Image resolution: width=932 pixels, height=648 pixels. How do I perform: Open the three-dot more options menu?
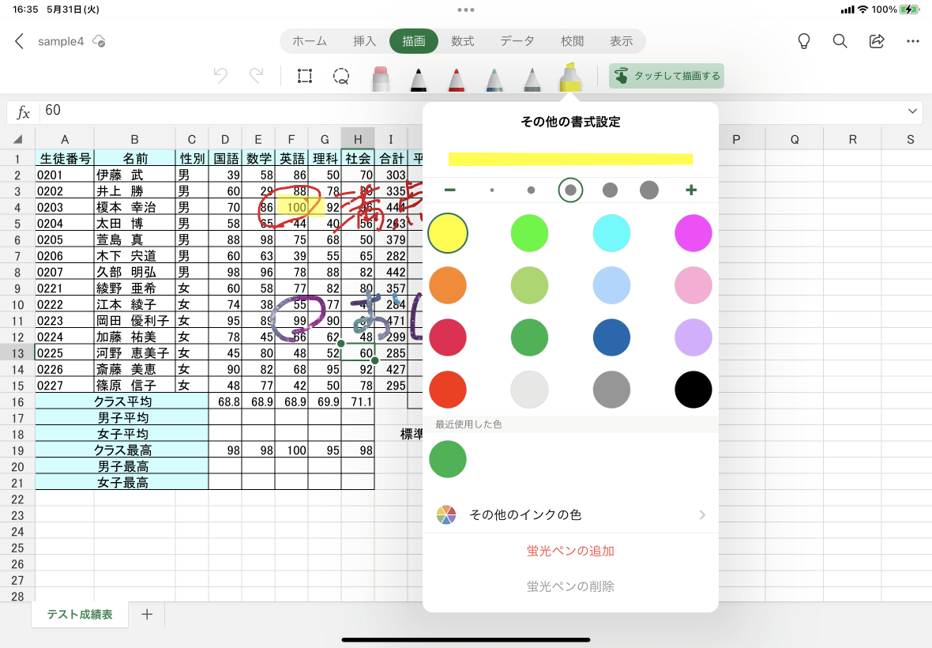coord(913,41)
